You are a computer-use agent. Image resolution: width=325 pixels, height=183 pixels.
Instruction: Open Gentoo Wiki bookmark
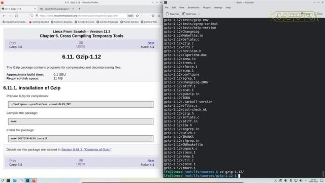pos(149,22)
